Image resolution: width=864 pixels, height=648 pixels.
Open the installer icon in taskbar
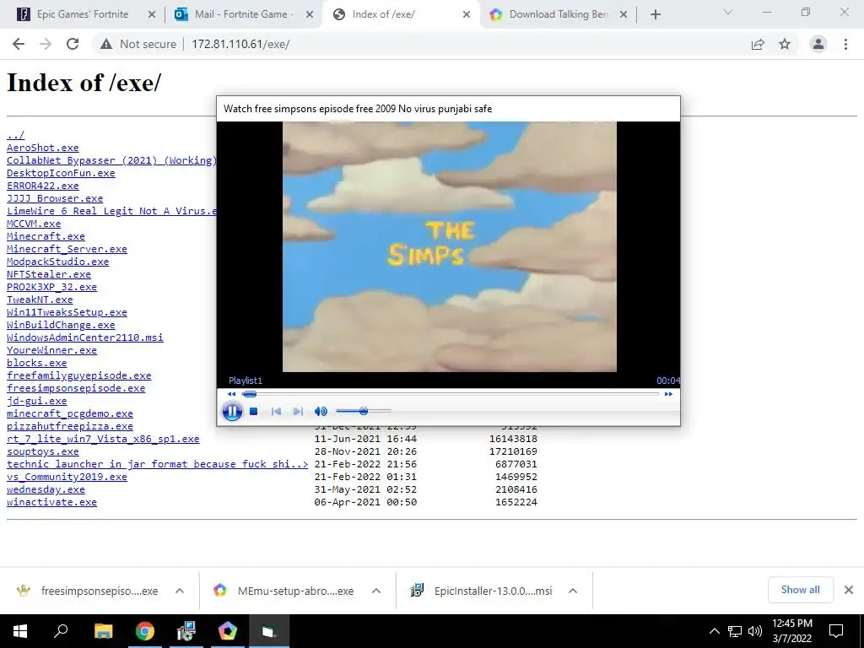coord(186,631)
